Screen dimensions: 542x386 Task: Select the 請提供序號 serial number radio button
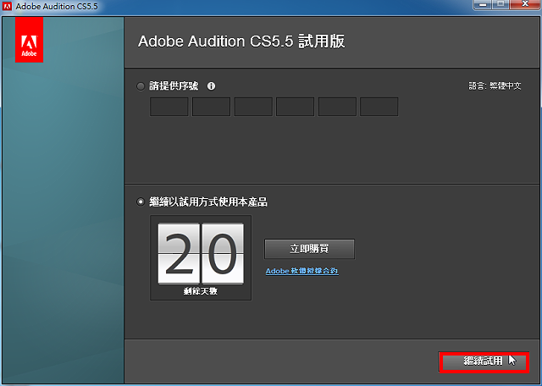[141, 86]
